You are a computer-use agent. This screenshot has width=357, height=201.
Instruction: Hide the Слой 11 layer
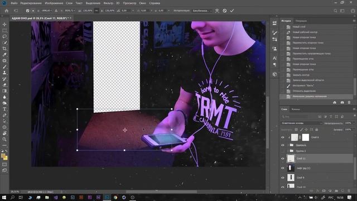(x=283, y=159)
